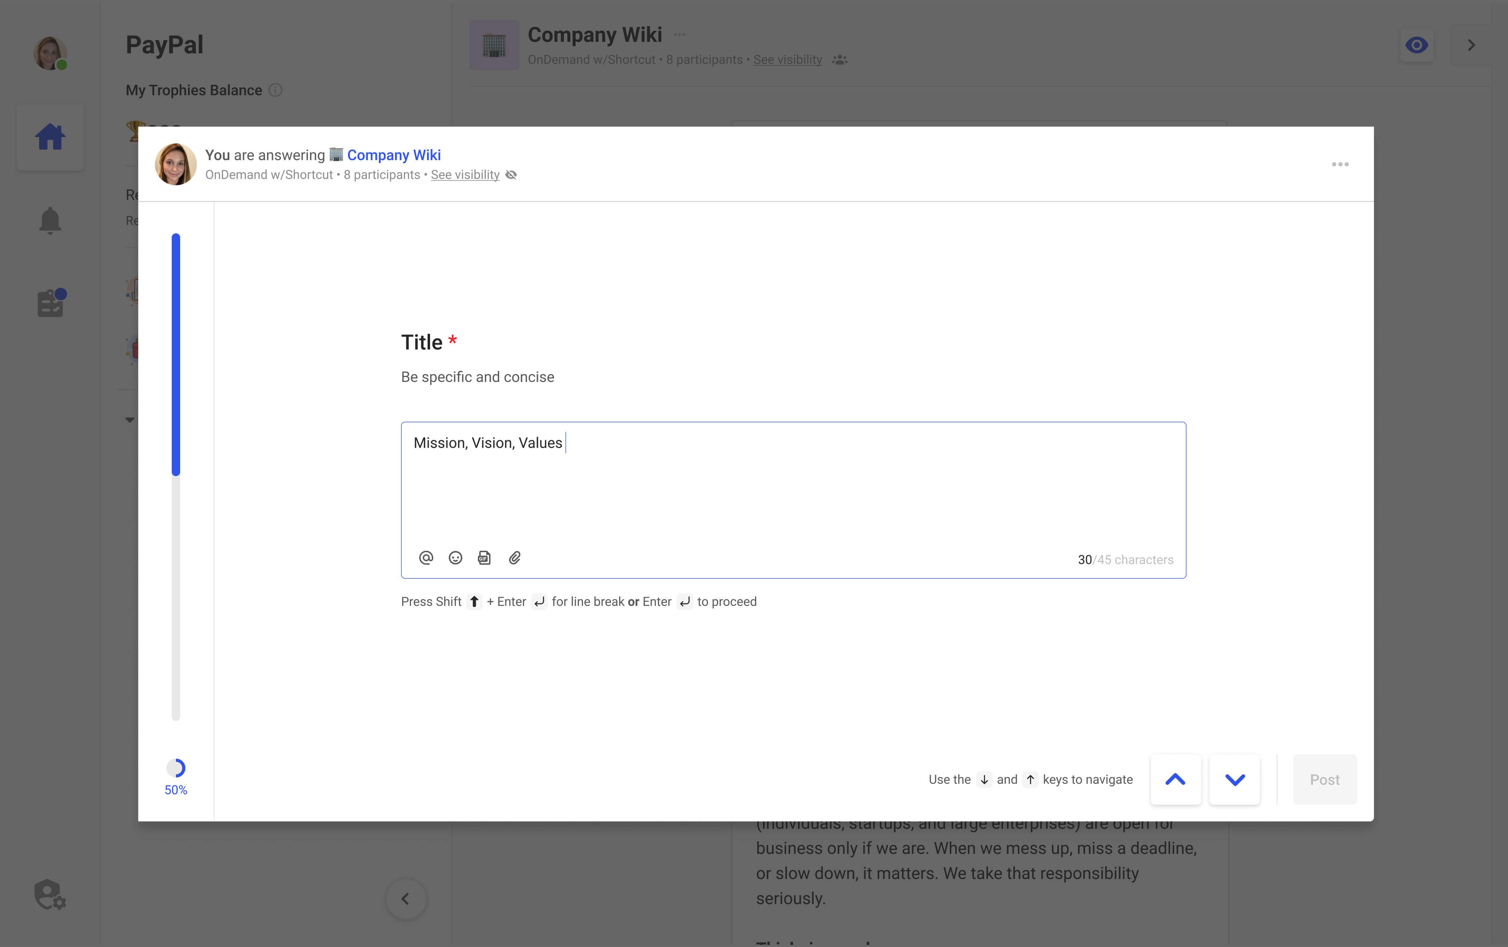
Task: Open the three-dot menu in answer dialog
Action: click(x=1339, y=164)
